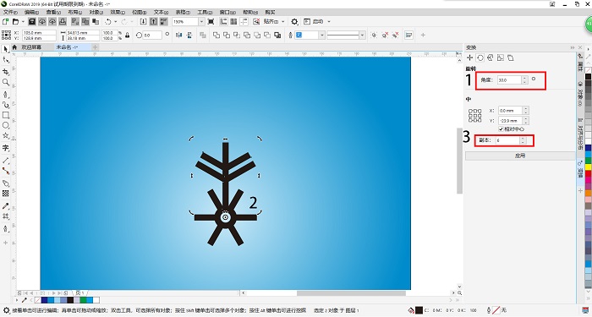Pick the red swatch in the color palette
The image size is (592, 317).
(588, 173)
